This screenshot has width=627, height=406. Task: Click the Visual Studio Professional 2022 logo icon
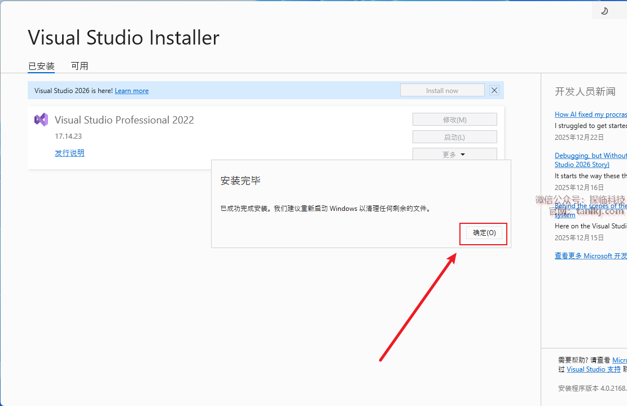point(41,120)
